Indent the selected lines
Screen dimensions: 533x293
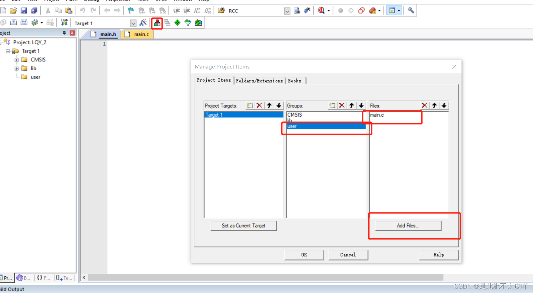pyautogui.click(x=177, y=11)
